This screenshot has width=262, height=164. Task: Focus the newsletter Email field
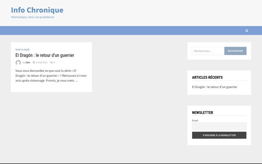coord(219,126)
